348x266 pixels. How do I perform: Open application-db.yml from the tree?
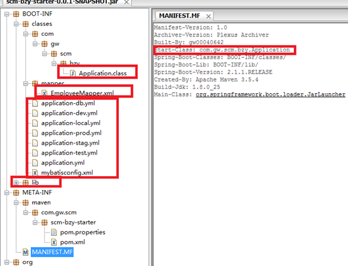pyautogui.click(x=68, y=103)
